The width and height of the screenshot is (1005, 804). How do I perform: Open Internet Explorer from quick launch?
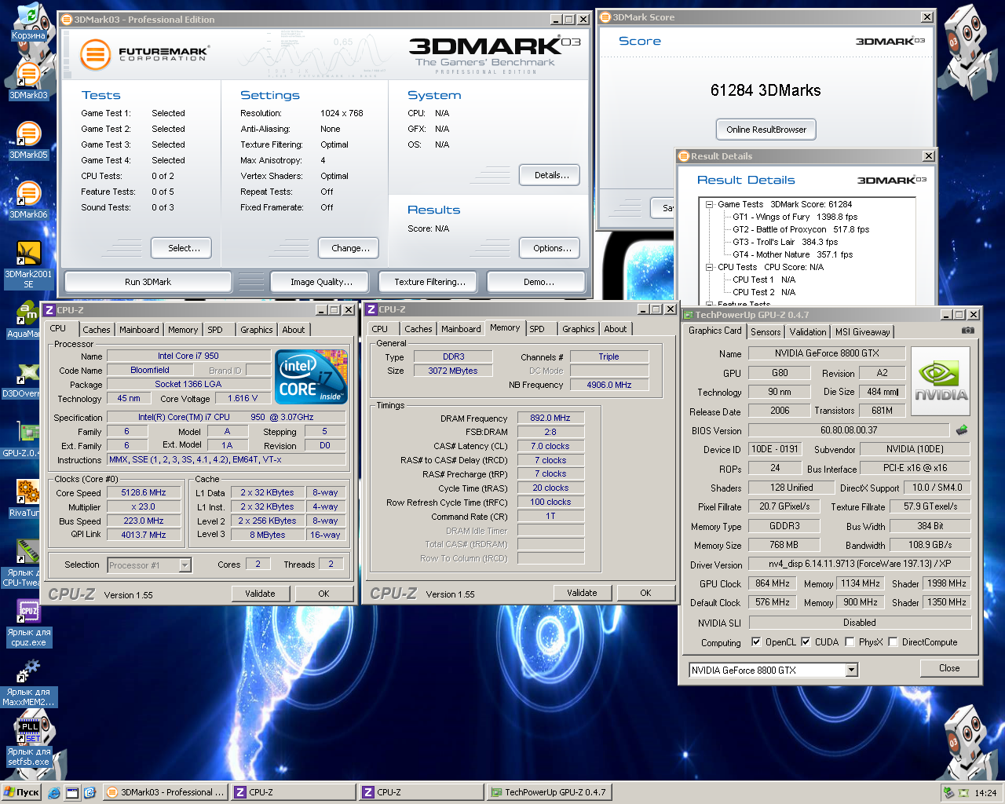pos(53,793)
